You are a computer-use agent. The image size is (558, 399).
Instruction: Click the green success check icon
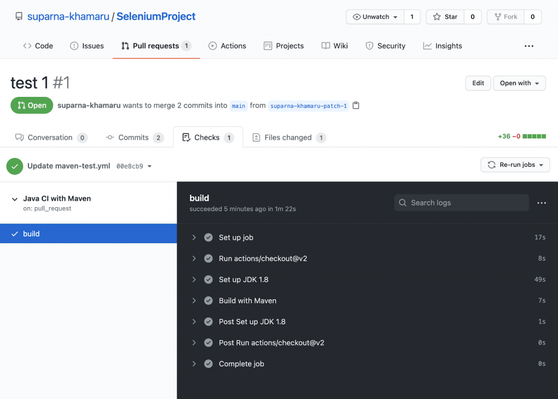click(15, 166)
